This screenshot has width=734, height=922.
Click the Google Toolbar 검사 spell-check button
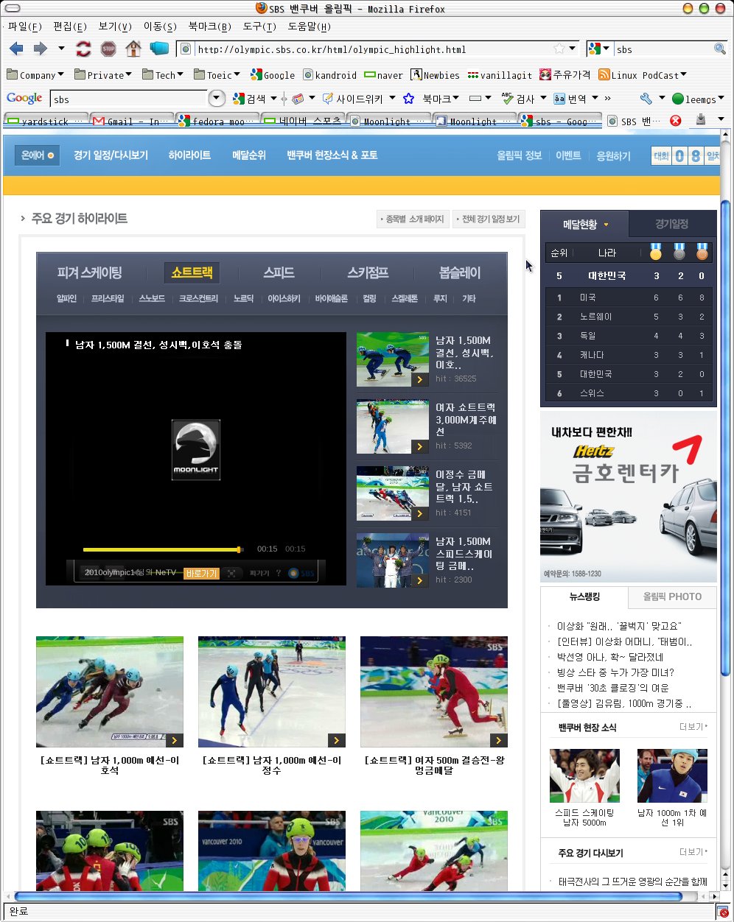[x=518, y=98]
